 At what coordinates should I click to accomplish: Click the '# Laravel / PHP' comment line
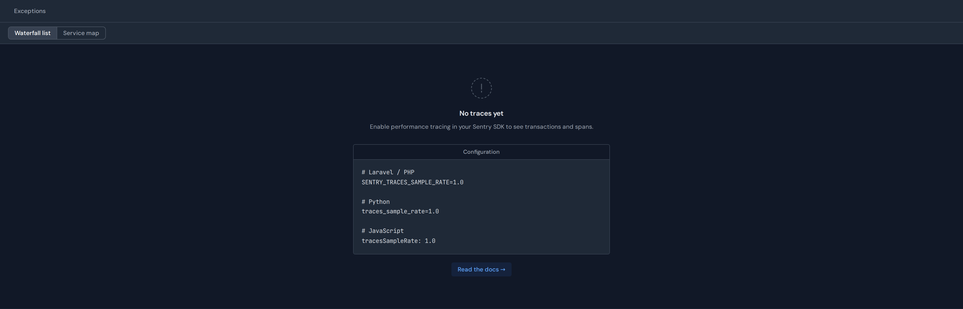point(388,173)
